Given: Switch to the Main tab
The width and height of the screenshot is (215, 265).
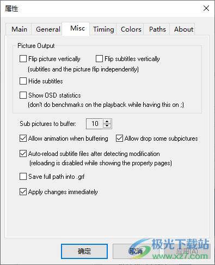Looking at the screenshot, I should pos(19,29).
